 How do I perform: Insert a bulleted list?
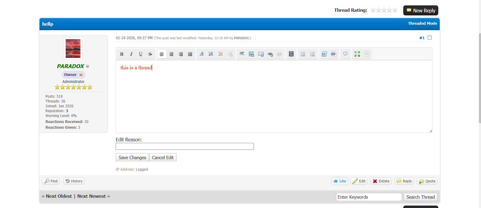(x=303, y=54)
